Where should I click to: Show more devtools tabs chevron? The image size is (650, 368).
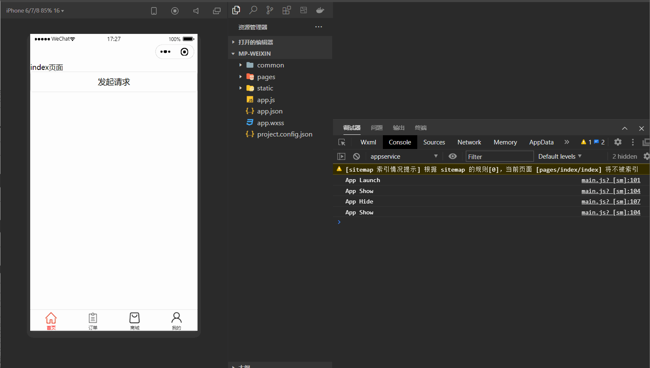point(567,142)
